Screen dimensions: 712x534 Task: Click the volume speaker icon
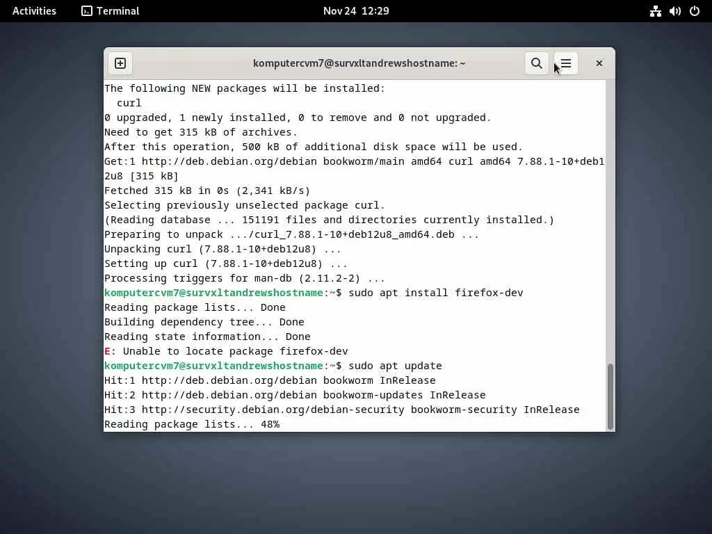(x=674, y=11)
